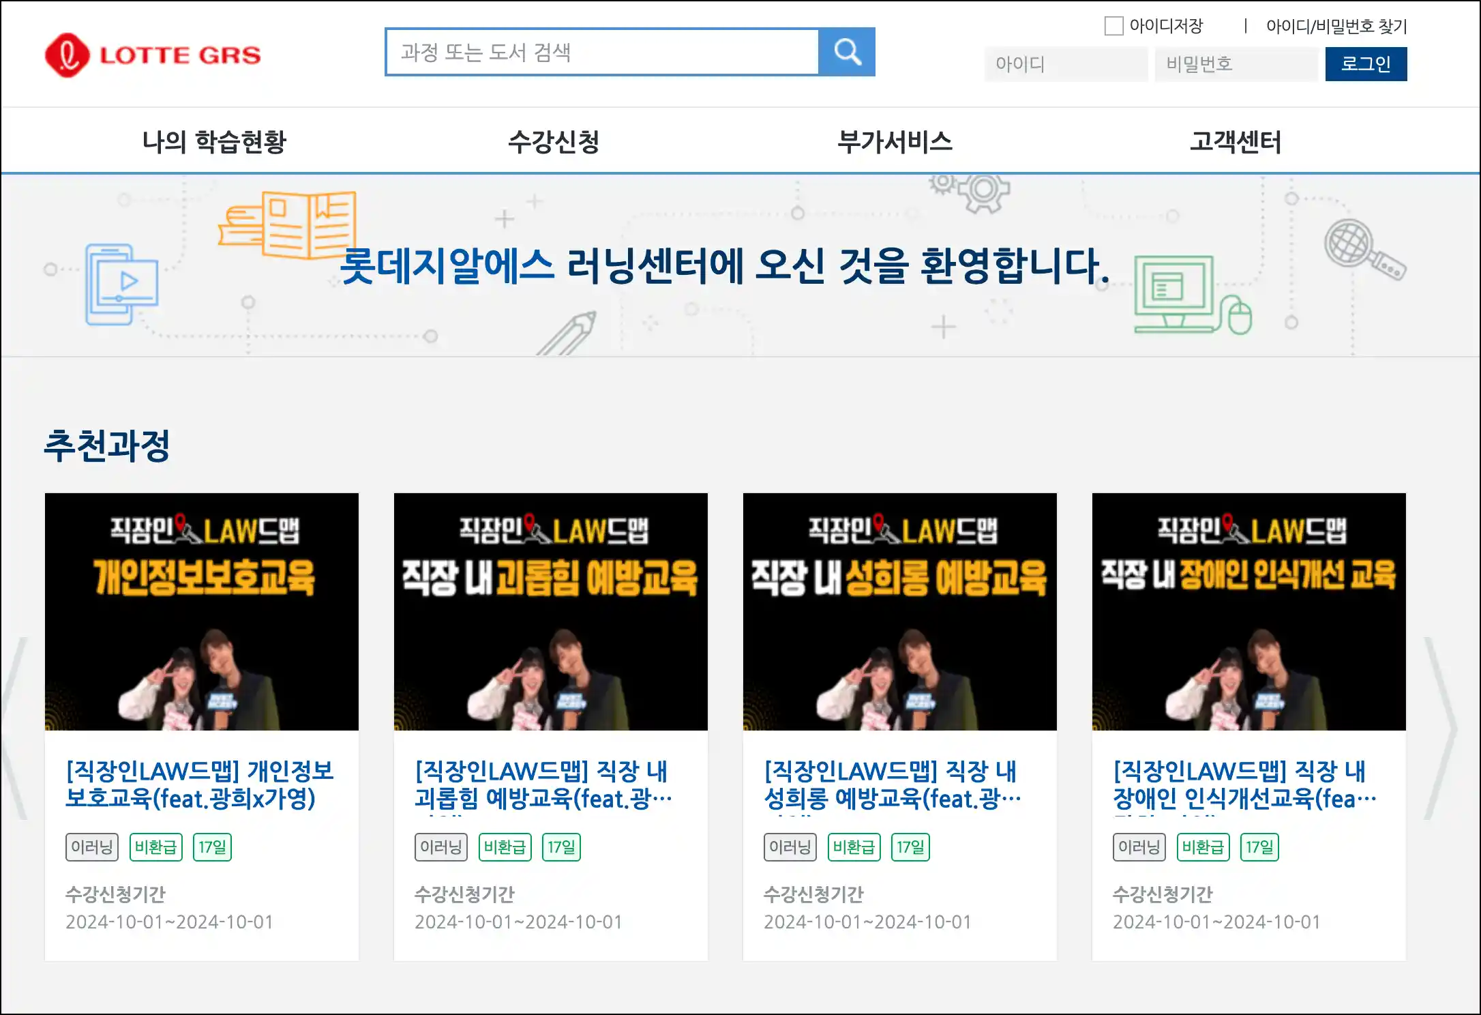Screen dimensions: 1481x1015
Task: Show previous recommended courses with left arrow
Action: [15, 727]
